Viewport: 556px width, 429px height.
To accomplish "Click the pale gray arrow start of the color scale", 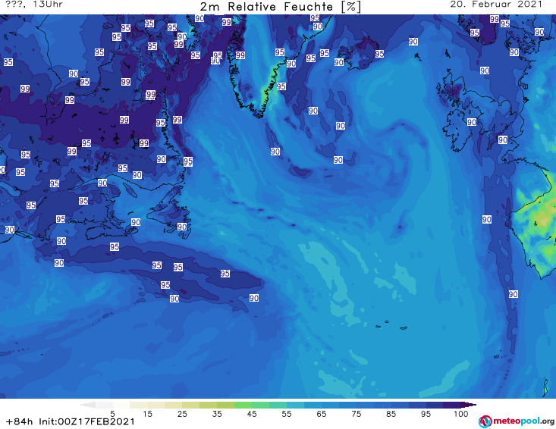I will coord(87,405).
